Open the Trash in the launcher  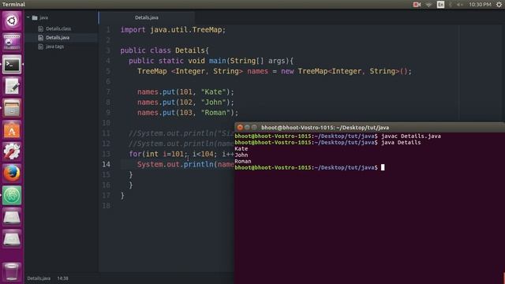(x=12, y=271)
